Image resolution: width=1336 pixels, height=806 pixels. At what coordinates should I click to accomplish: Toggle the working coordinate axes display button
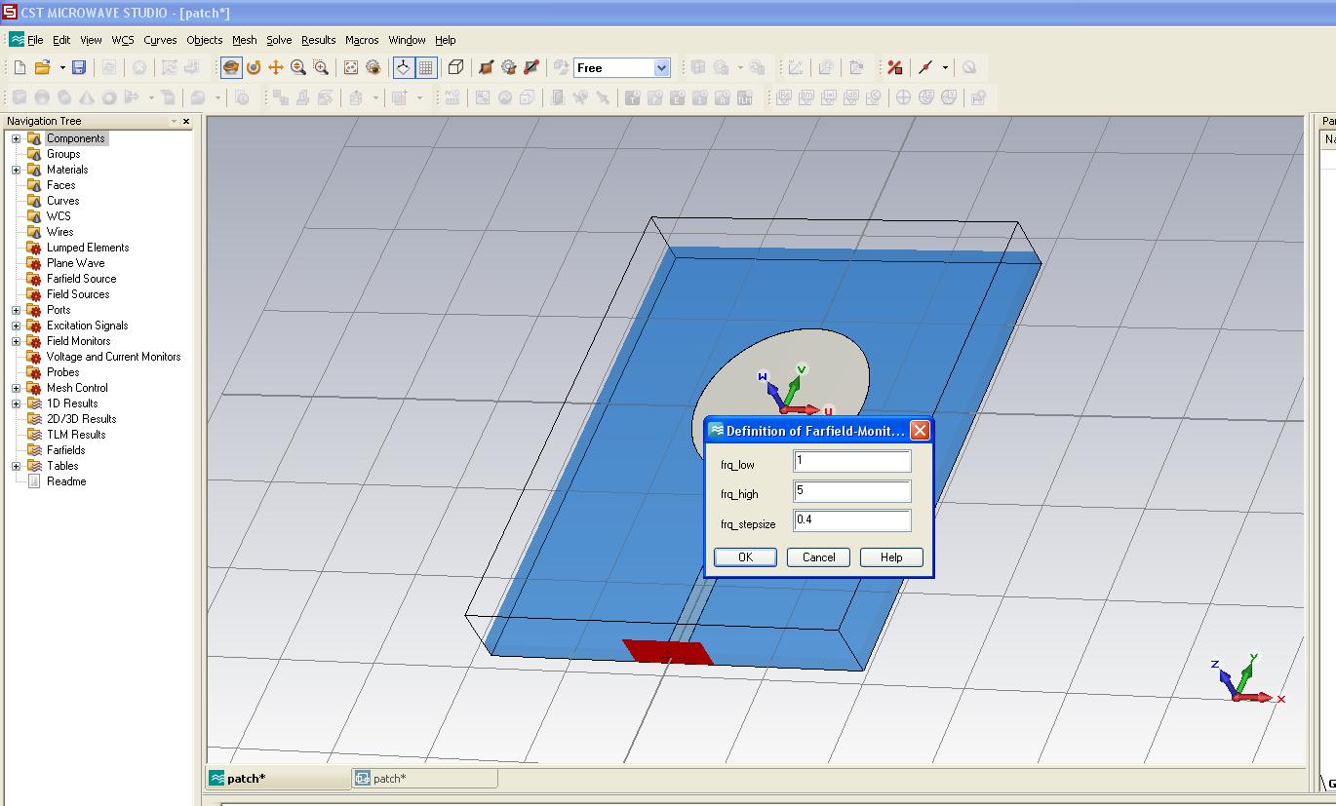[x=403, y=67]
